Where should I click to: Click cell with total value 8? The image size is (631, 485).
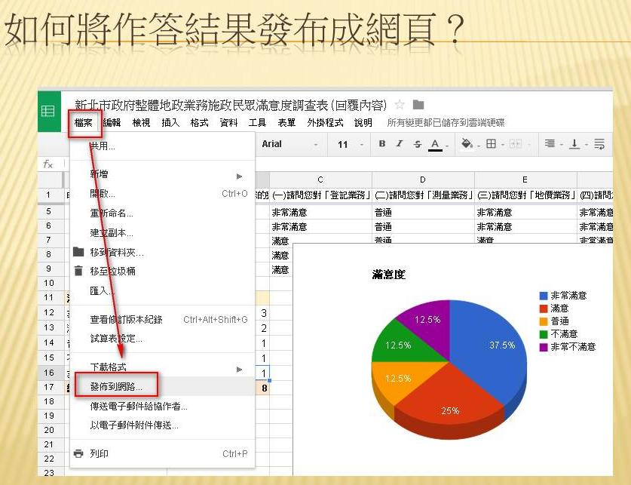pyautogui.click(x=262, y=388)
